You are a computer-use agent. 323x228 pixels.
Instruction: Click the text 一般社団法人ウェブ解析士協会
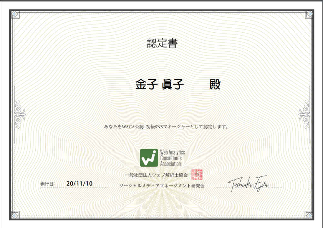click(x=156, y=175)
